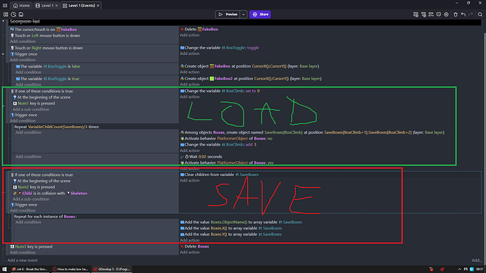Click the add sub-event toolbar icon
This screenshot has width=486, height=273.
point(423,15)
